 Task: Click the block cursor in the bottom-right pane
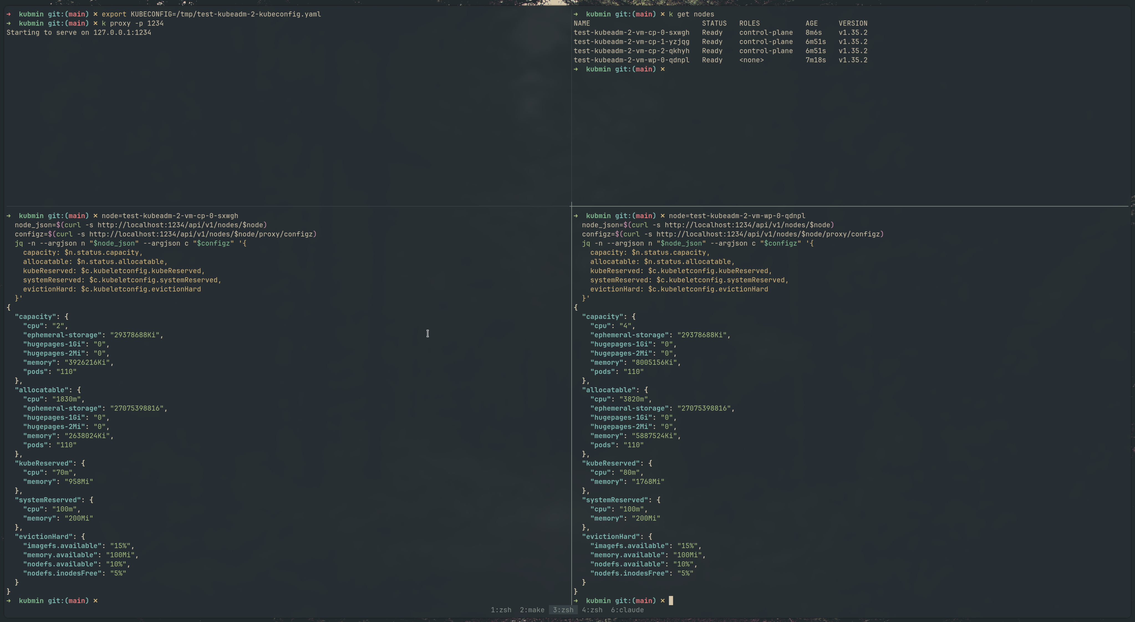click(x=671, y=600)
